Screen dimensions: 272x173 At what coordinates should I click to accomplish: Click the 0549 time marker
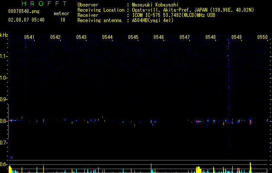pyautogui.click(x=237, y=37)
